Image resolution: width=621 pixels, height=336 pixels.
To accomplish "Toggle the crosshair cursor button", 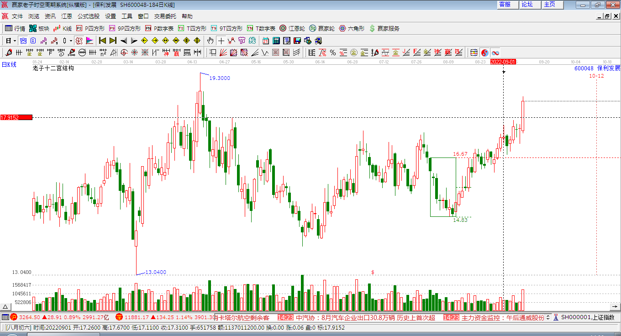I will [221, 41].
